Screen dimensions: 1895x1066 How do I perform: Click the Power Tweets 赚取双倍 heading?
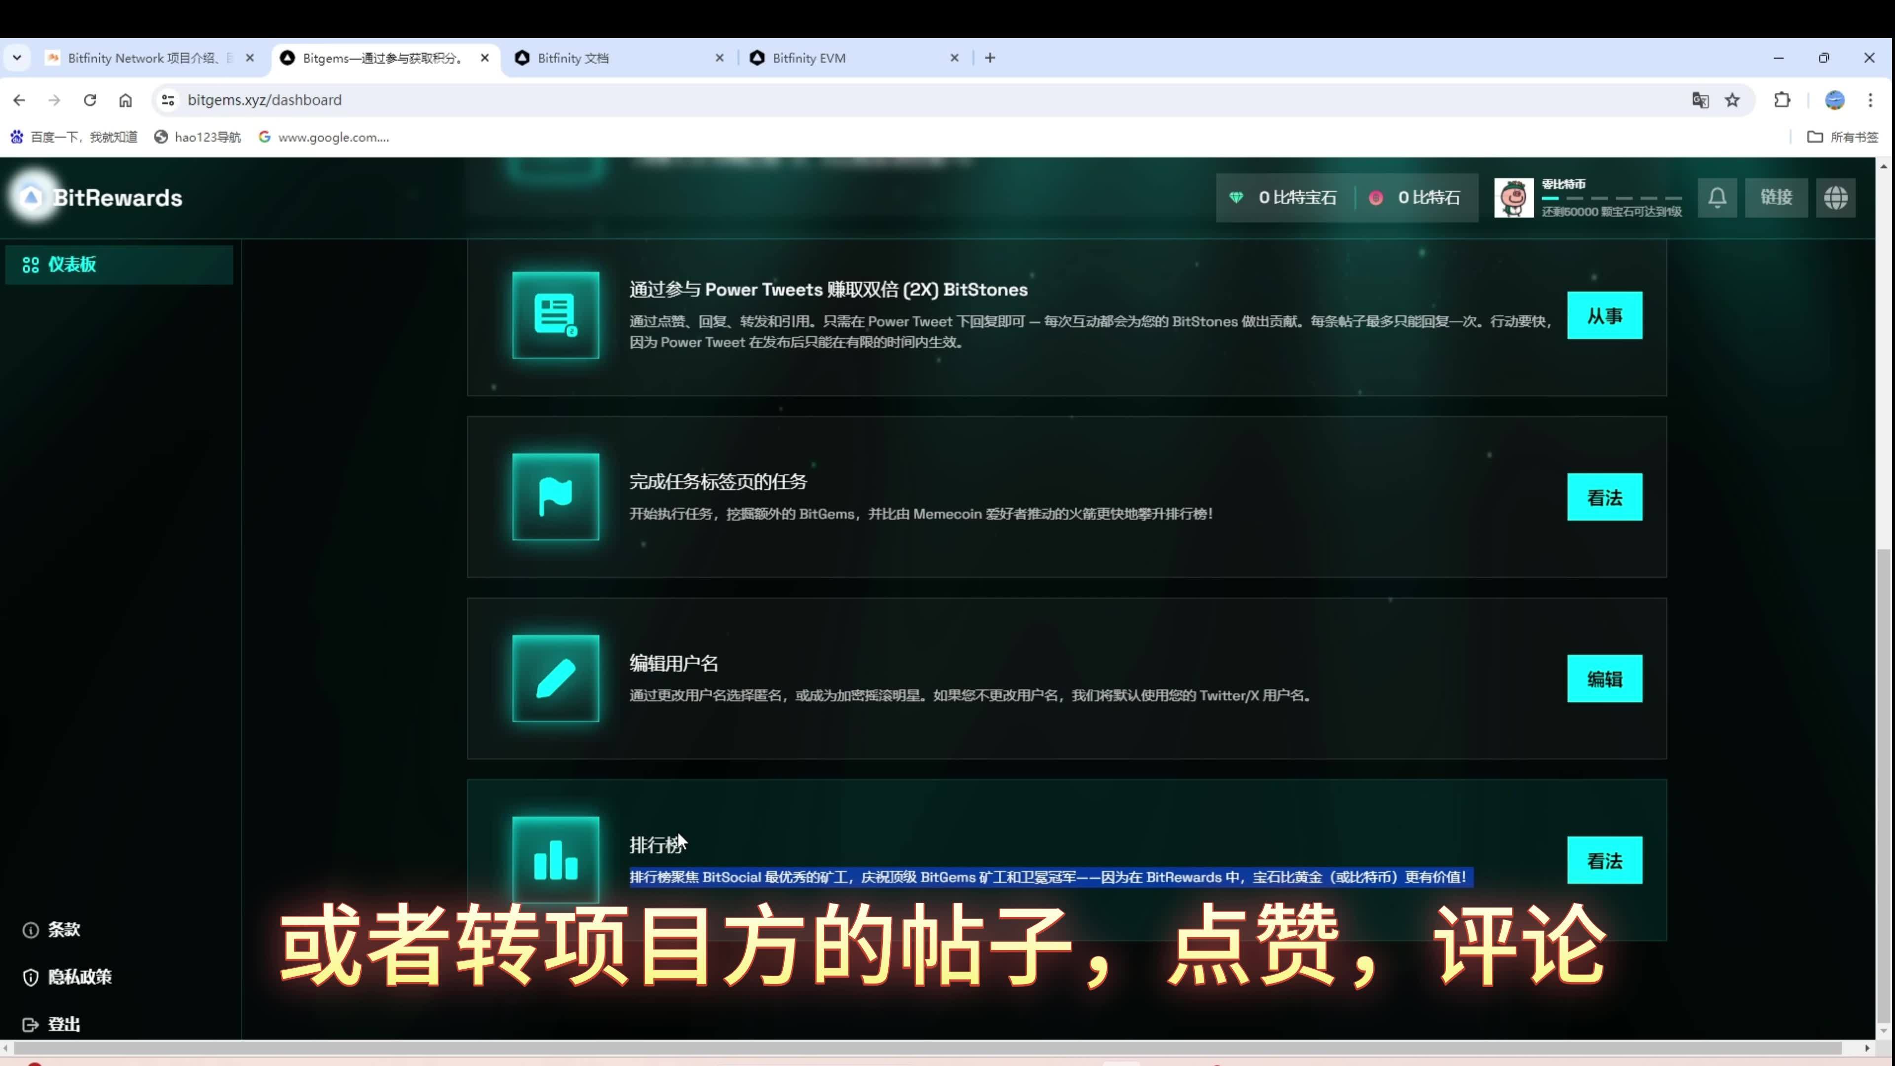tap(829, 289)
